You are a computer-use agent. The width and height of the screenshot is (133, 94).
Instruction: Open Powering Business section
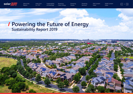pyautogui.click(x=84, y=4)
